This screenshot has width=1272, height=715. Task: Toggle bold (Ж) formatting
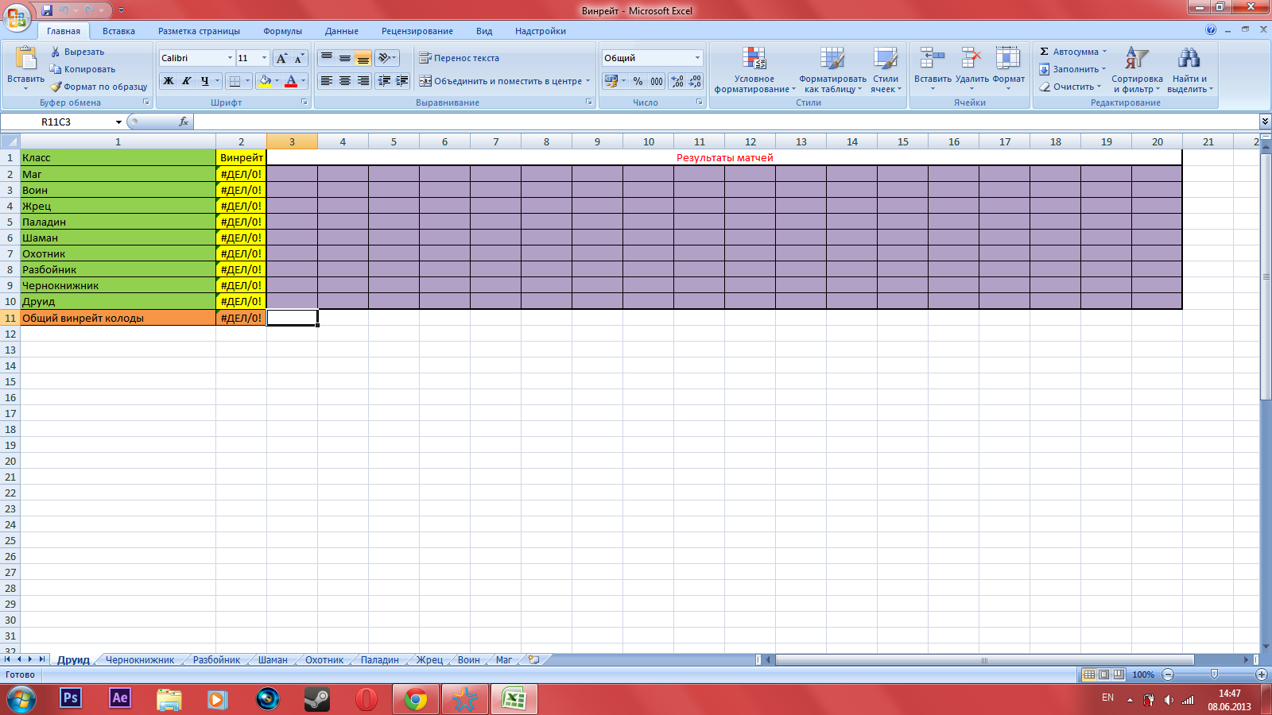[x=169, y=81]
